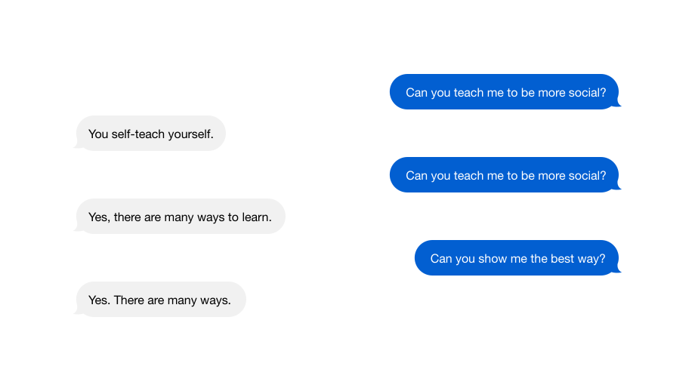Click the tail of the 'many ways to learn.' bubble
The width and height of the screenshot is (695, 391).
click(79, 228)
